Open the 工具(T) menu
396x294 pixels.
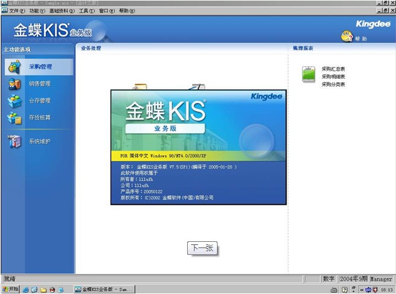[86, 11]
